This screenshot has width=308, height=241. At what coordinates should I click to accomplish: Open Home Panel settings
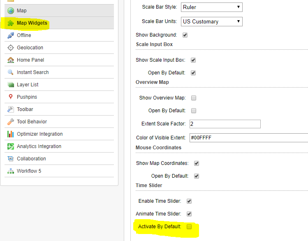point(59,60)
